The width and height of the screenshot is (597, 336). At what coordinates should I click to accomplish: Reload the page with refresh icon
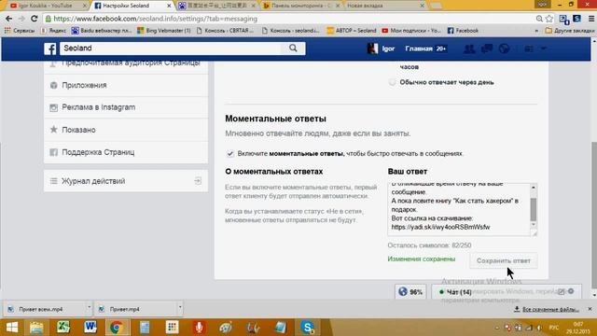pyautogui.click(x=35, y=19)
